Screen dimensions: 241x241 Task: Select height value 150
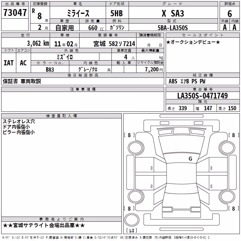[232, 108]
